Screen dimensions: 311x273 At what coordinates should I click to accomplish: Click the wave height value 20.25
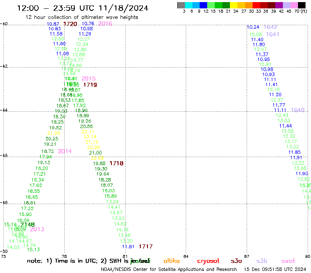52,139
